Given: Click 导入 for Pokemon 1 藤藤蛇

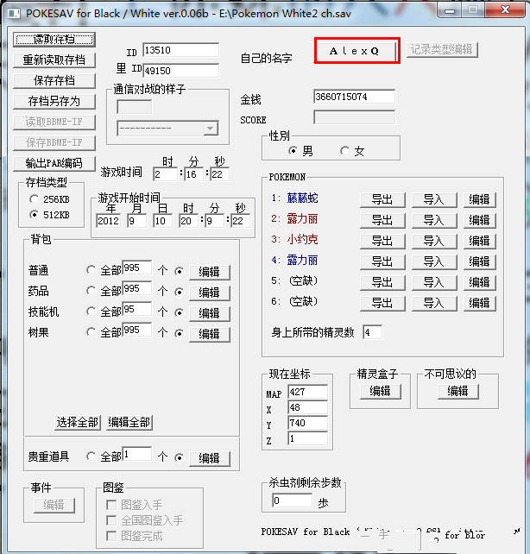Looking at the screenshot, I should [x=434, y=200].
